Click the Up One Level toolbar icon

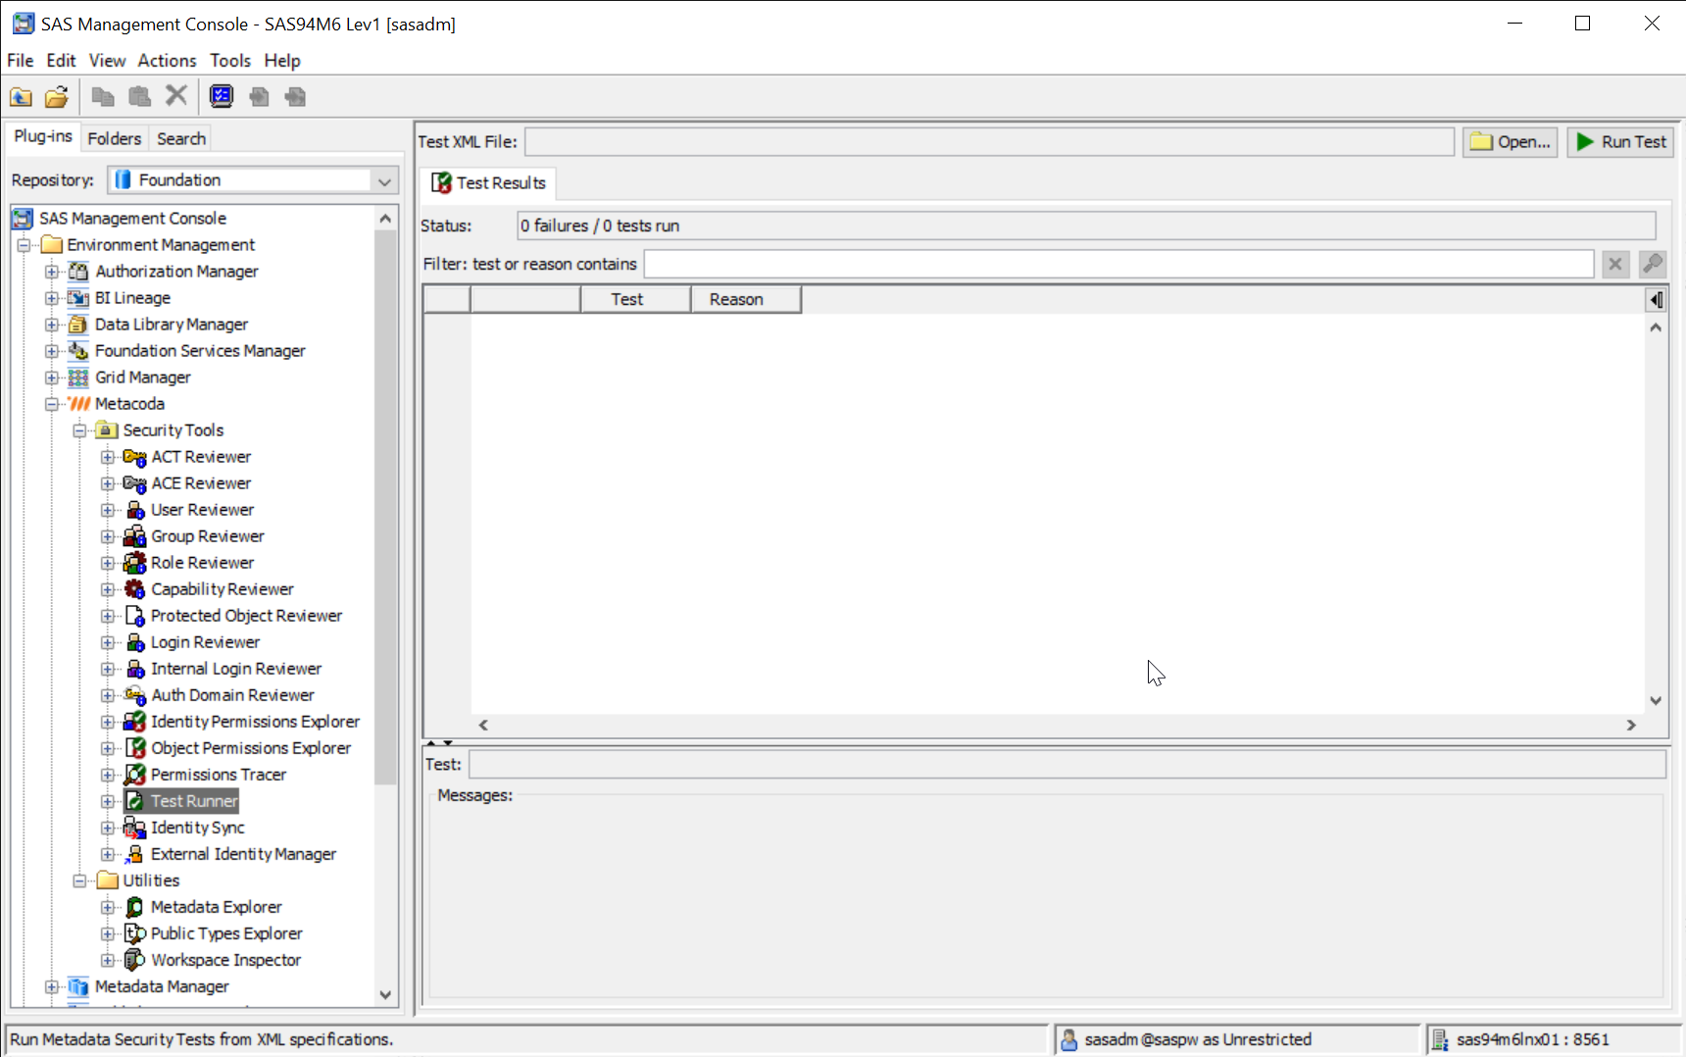click(21, 96)
